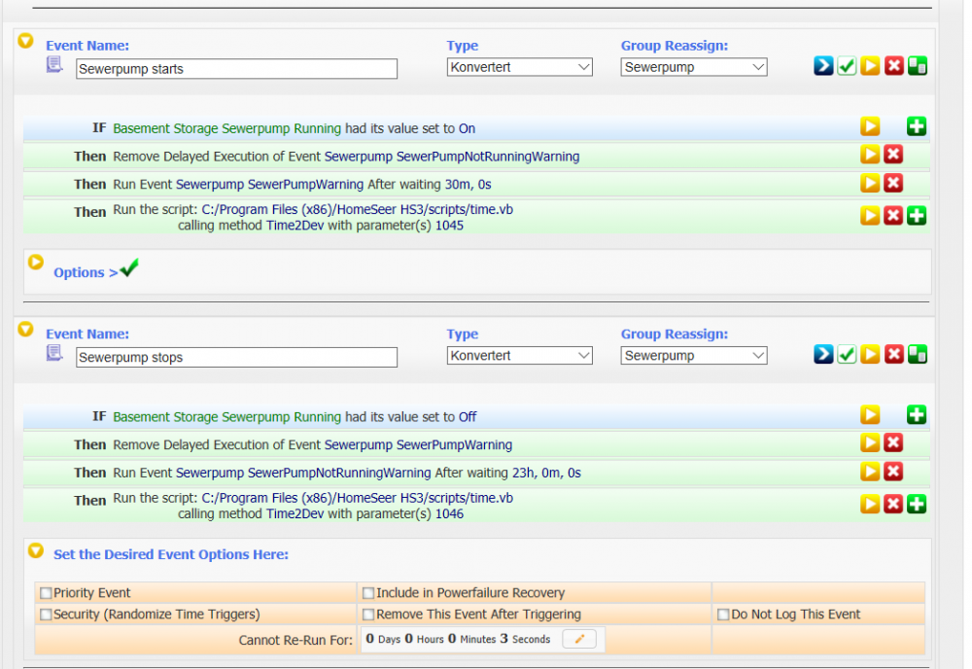Screen dimensions: 972x669
Task: Delete the "Run Event Sewerpump SewerPumpWarning" action
Action: (x=893, y=183)
